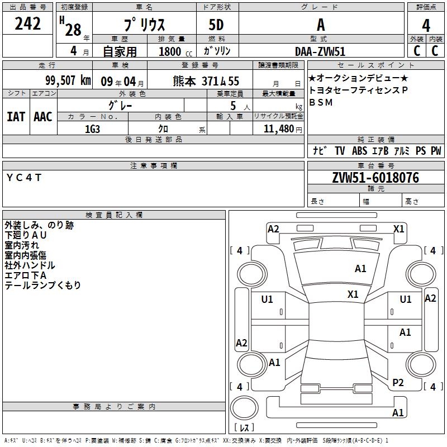This screenshot has width=447, height=447.
Task: Click the A2 mark at the diagram's top-left corner
Action: (273, 229)
